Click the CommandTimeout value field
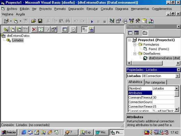The height and width of the screenshot is (136, 181). pos(163,97)
